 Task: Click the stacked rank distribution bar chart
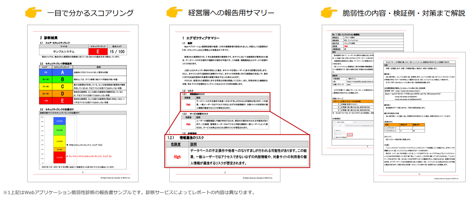59,140
